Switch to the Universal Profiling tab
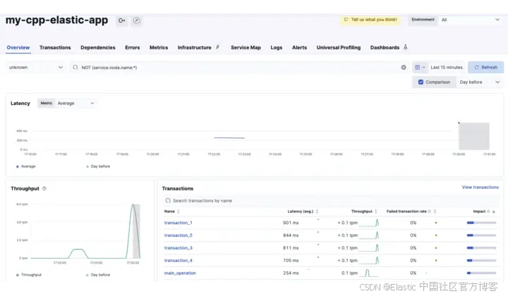Screen dimensions: 508x296 coord(339,47)
